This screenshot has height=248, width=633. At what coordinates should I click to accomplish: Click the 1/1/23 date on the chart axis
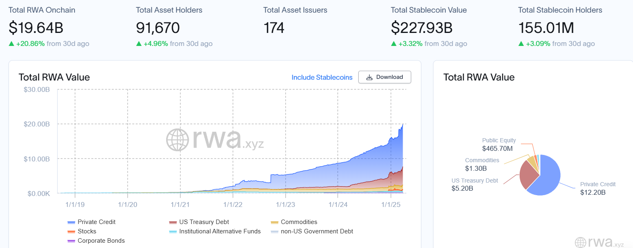[x=285, y=205]
